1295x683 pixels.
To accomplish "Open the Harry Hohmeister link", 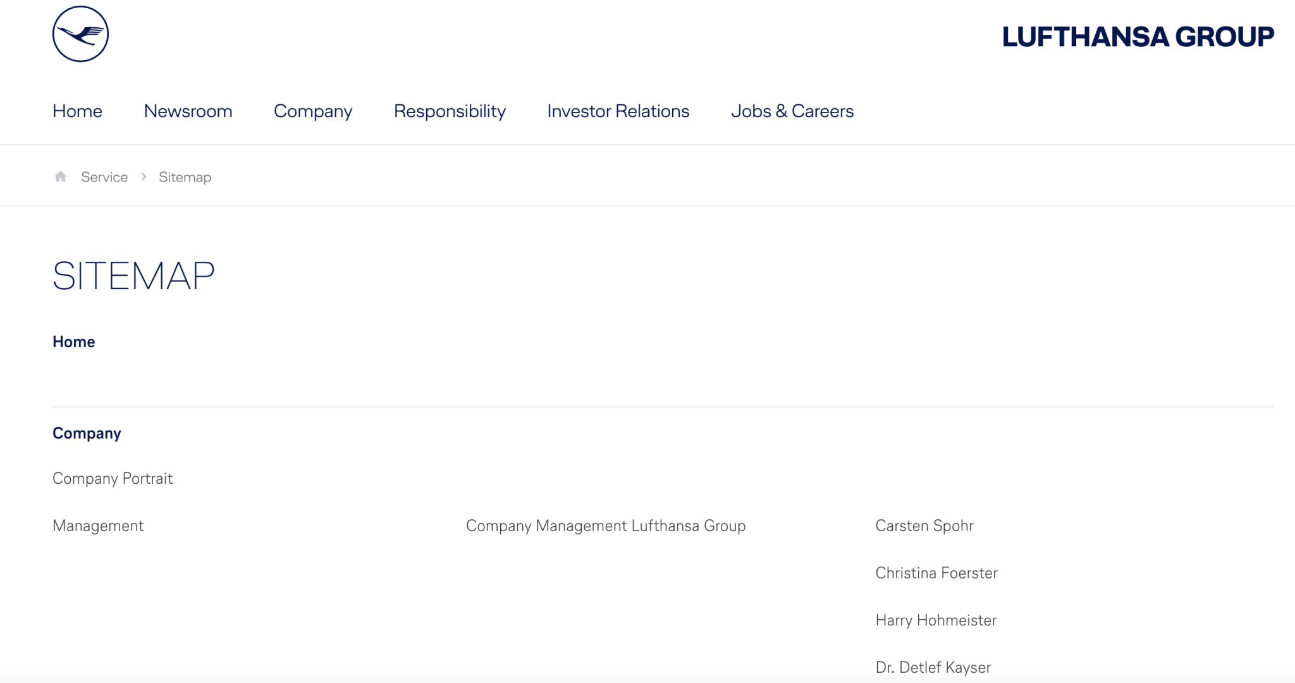I will pyautogui.click(x=935, y=620).
